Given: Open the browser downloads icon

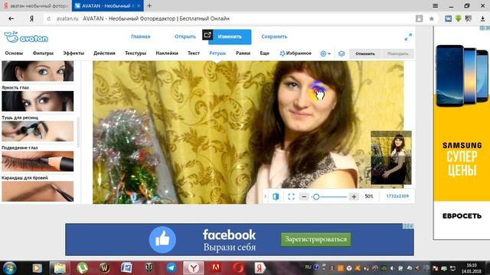Looking at the screenshot, I should tap(482, 18).
